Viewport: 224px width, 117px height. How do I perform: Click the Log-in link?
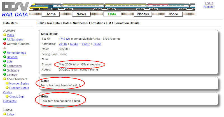point(209,3)
